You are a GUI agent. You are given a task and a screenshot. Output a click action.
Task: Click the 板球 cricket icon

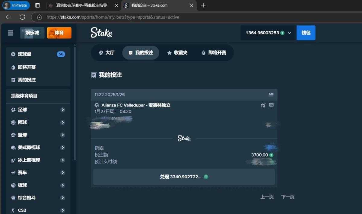[13, 185]
